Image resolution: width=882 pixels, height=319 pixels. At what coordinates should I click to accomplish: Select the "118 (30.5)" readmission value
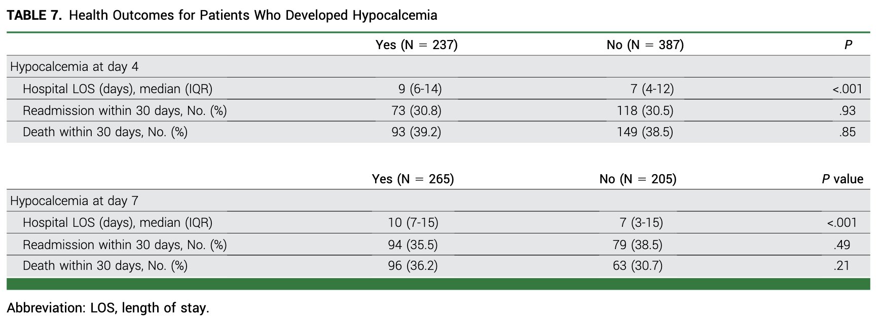click(x=645, y=111)
